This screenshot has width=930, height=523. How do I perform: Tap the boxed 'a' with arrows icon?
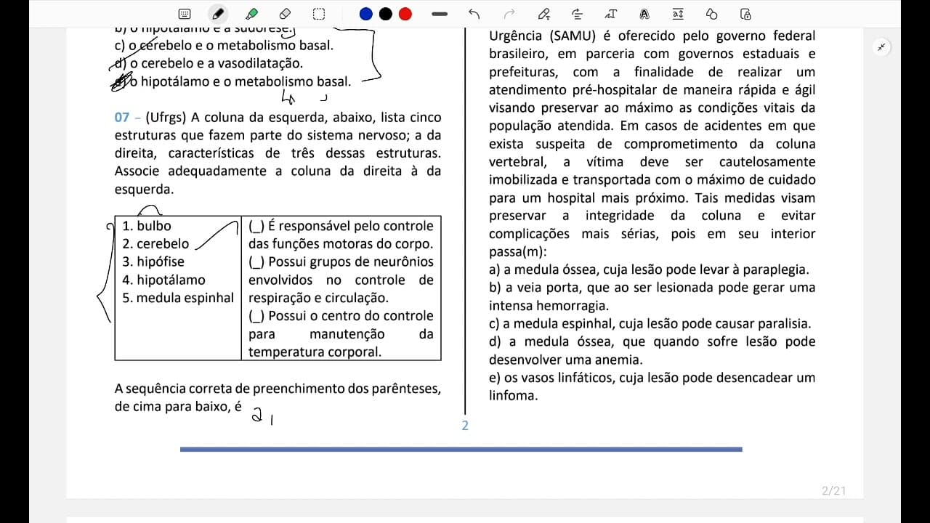678,14
